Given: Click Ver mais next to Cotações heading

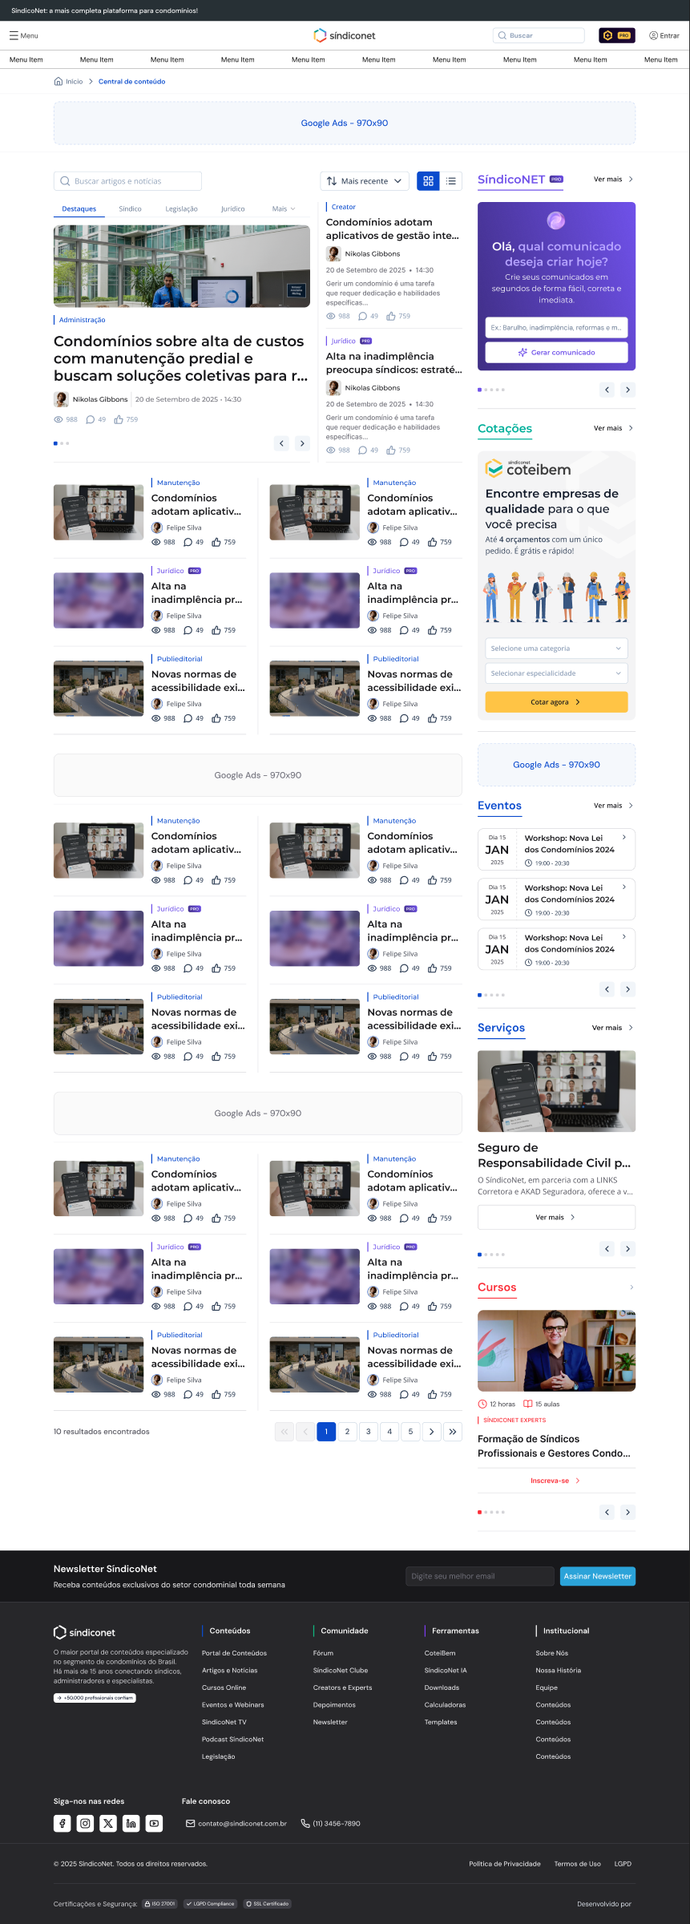Looking at the screenshot, I should (613, 428).
